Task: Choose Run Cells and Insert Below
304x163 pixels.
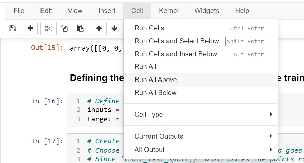Action: (175, 54)
